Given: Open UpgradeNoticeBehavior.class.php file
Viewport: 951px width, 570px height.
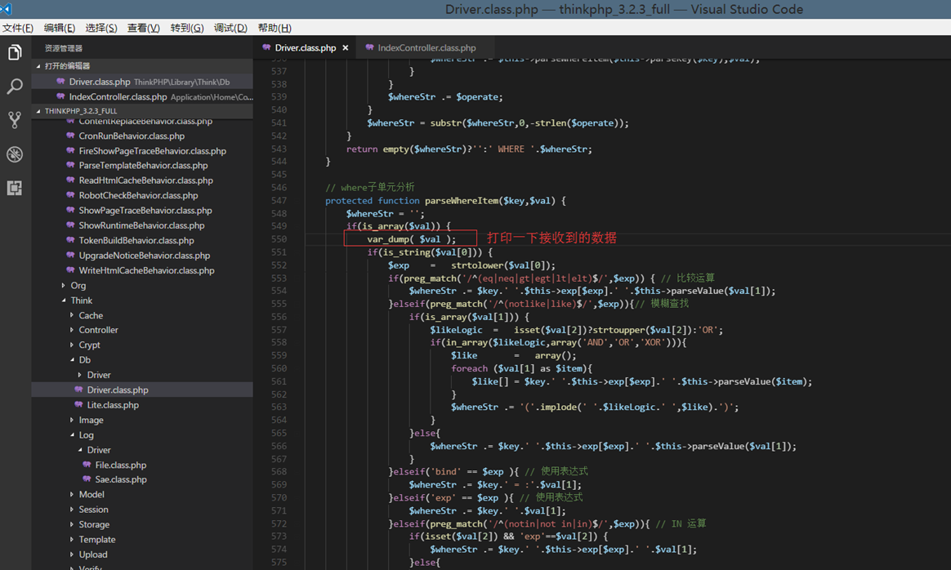Looking at the screenshot, I should point(145,256).
